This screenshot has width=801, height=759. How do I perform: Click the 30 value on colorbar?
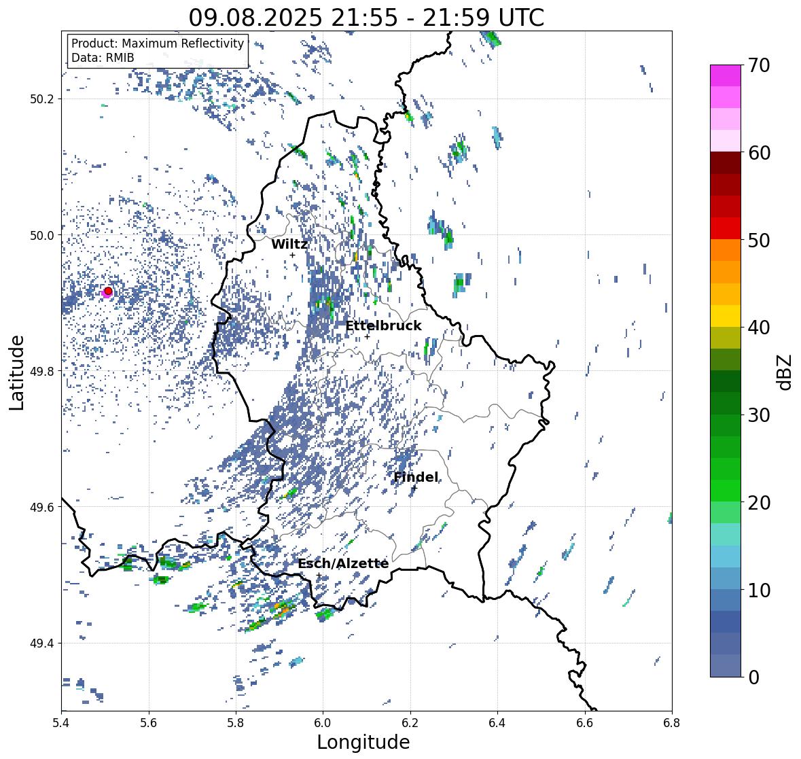tap(759, 415)
